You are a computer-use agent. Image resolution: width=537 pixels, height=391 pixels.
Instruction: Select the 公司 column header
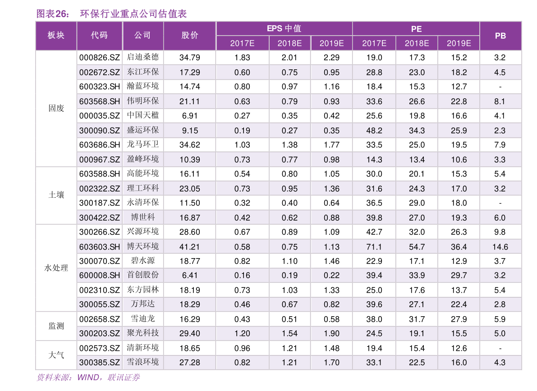(x=142, y=35)
